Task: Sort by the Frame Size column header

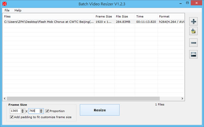Action: (104, 16)
